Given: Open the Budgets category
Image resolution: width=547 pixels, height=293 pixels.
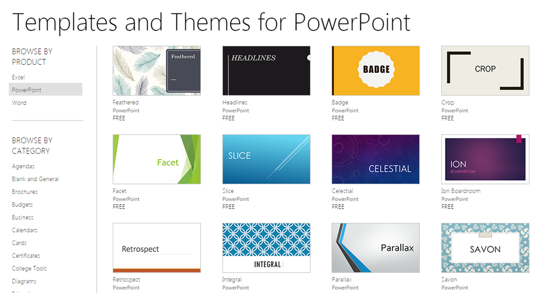Looking at the screenshot, I should (22, 204).
